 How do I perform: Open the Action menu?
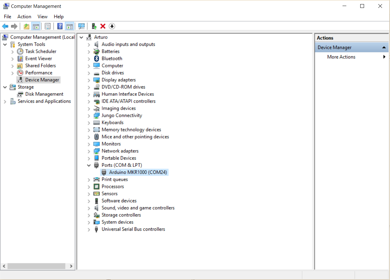[24, 16]
